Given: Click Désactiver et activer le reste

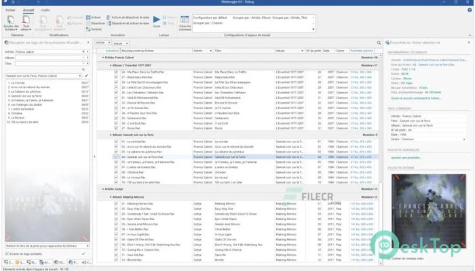Looking at the screenshot, I should coord(128,23).
